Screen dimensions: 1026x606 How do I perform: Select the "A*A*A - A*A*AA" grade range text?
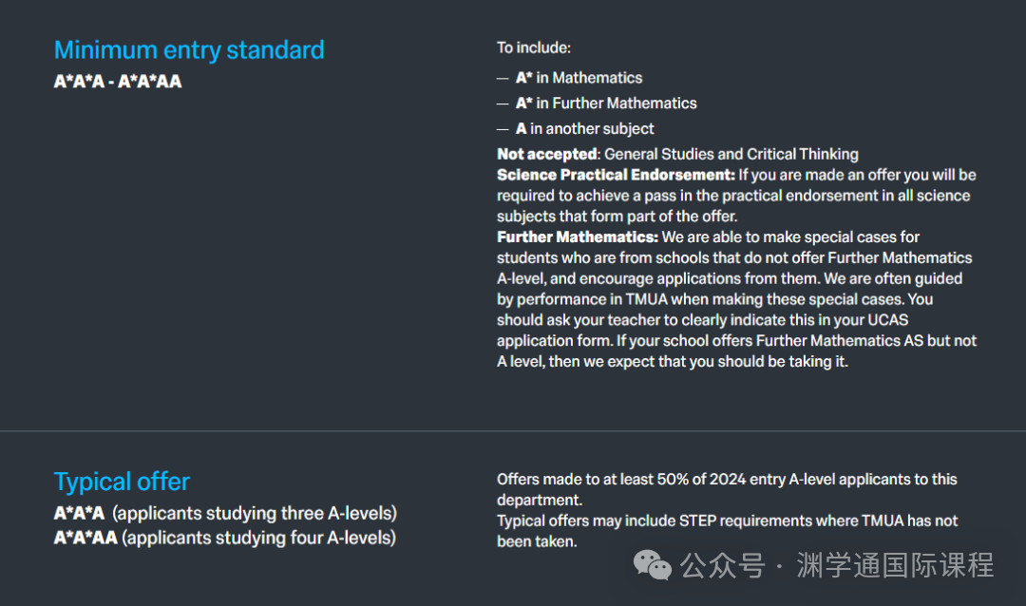click(118, 82)
